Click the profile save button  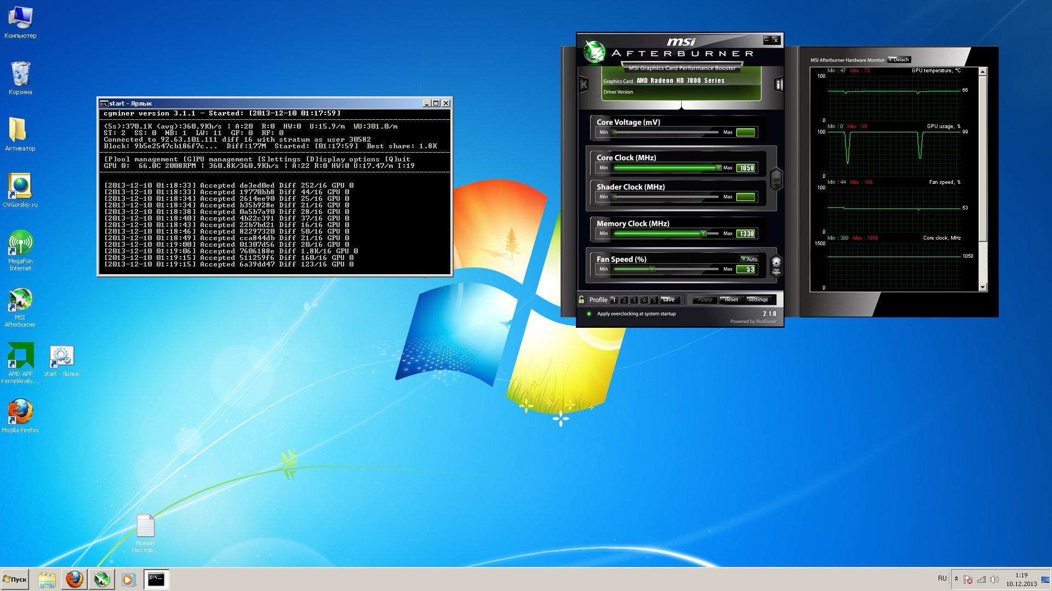(x=669, y=299)
